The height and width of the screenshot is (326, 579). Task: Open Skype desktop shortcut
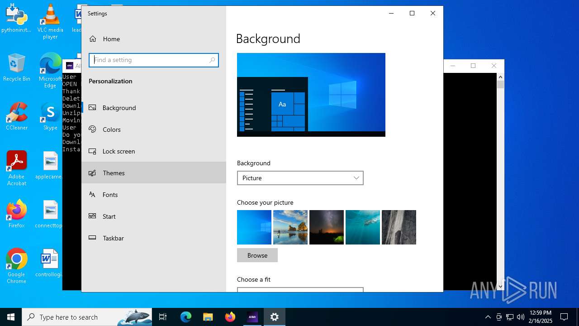click(x=50, y=116)
